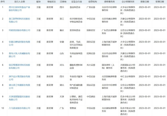167x116 pixels.
Task: Select the 电气机械和器材制造业 industry cell
Action: click(76, 87)
